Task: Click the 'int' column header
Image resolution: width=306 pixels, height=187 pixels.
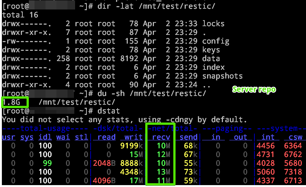Action: [x=268, y=137]
